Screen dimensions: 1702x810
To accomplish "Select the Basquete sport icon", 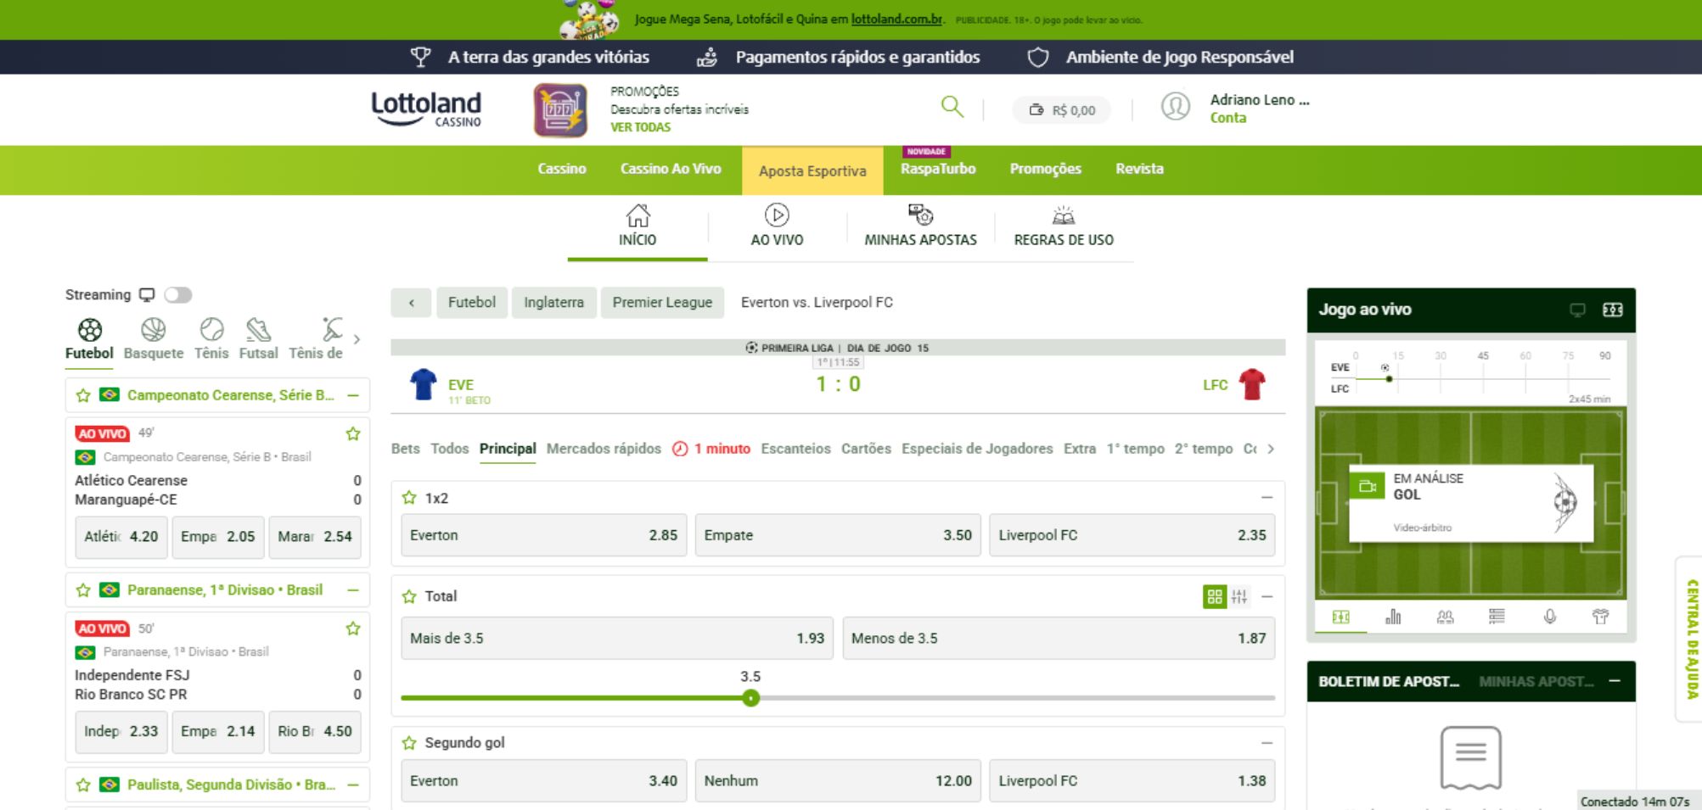I will click(x=154, y=330).
